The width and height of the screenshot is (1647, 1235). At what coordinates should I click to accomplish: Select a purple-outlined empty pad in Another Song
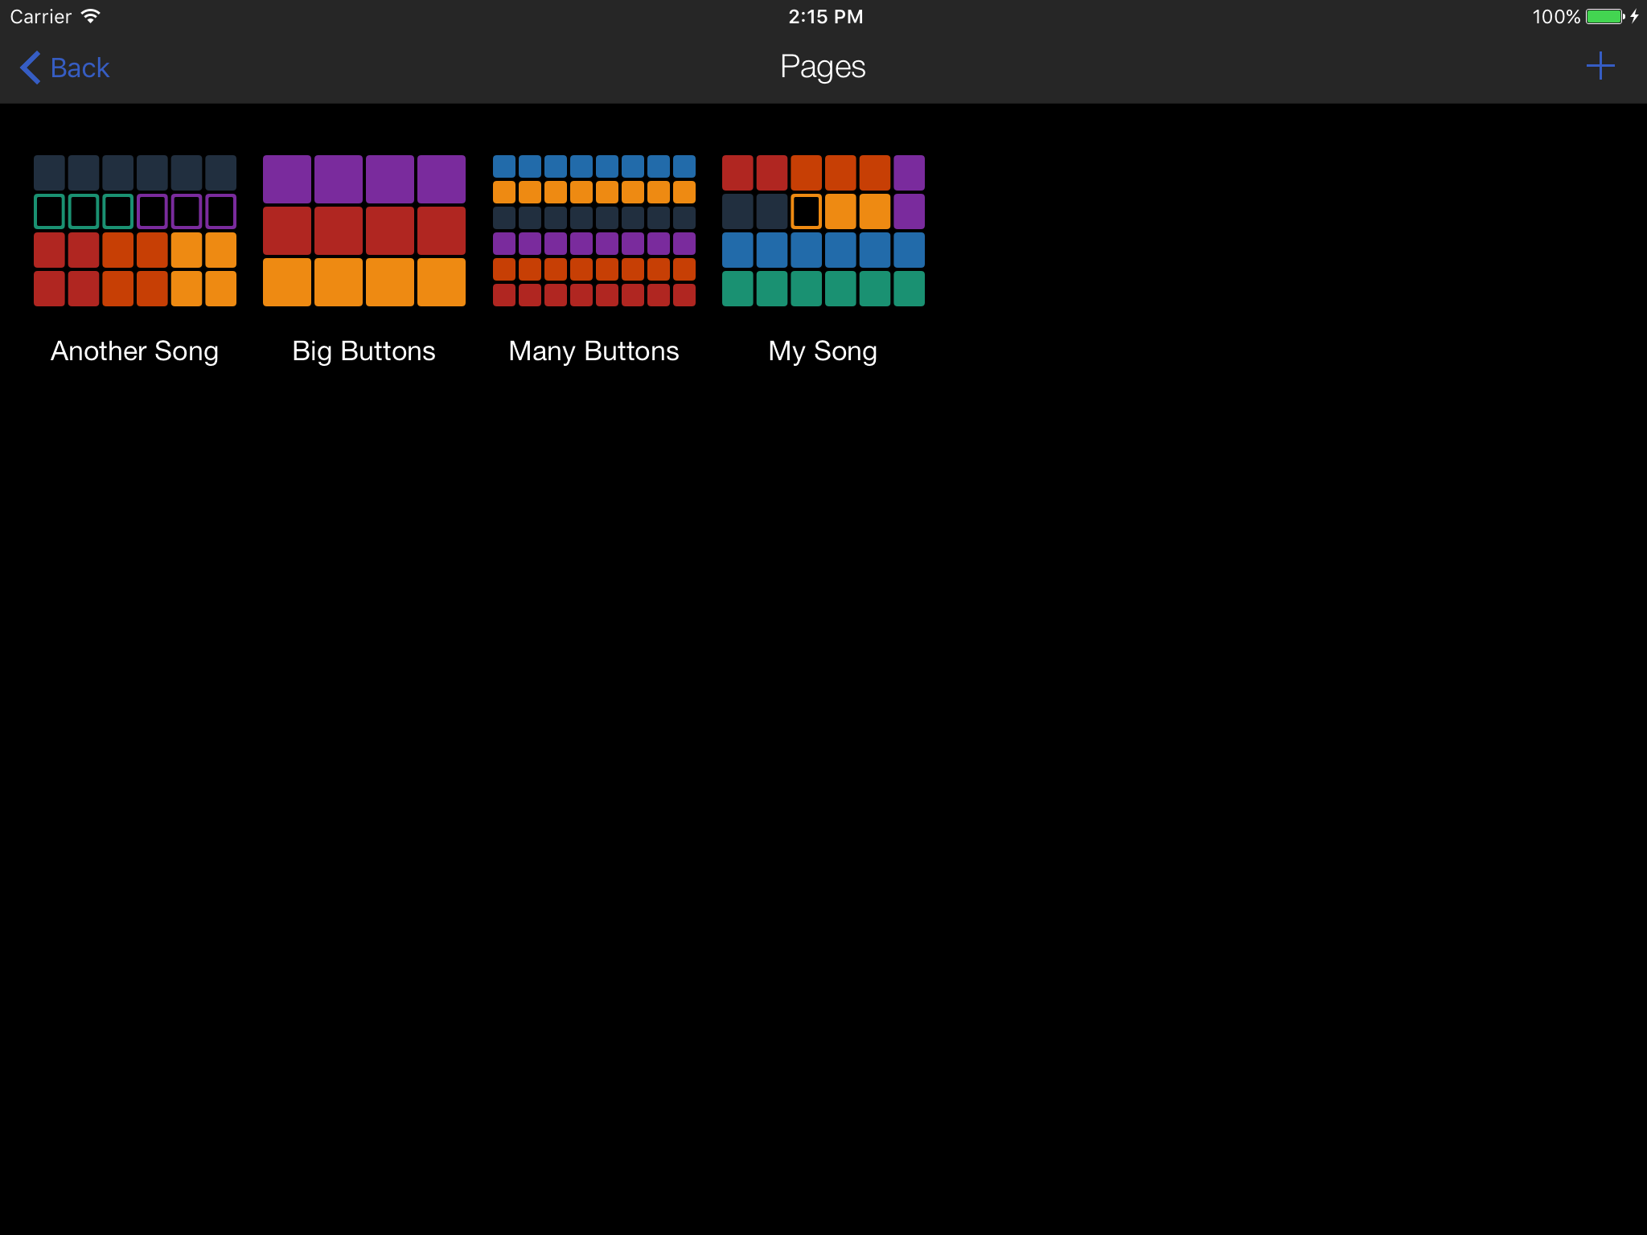coord(186,211)
